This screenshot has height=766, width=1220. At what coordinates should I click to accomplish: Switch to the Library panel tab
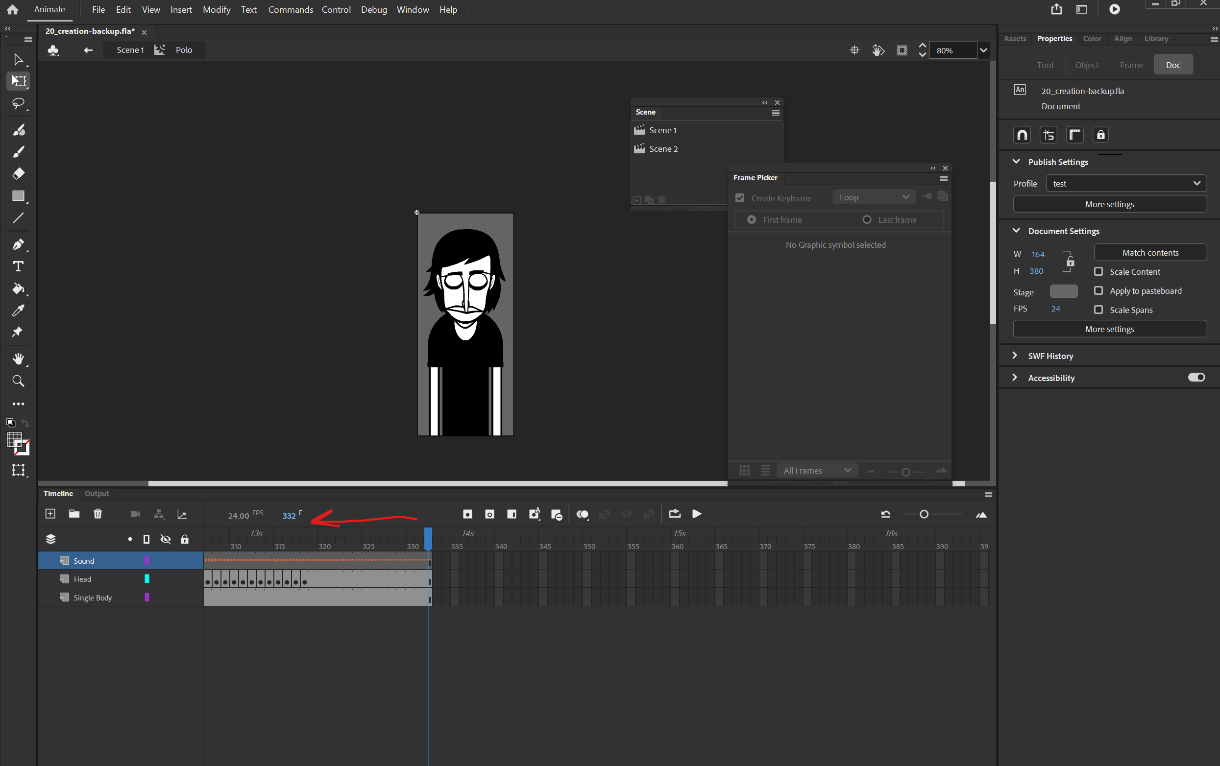(1156, 39)
